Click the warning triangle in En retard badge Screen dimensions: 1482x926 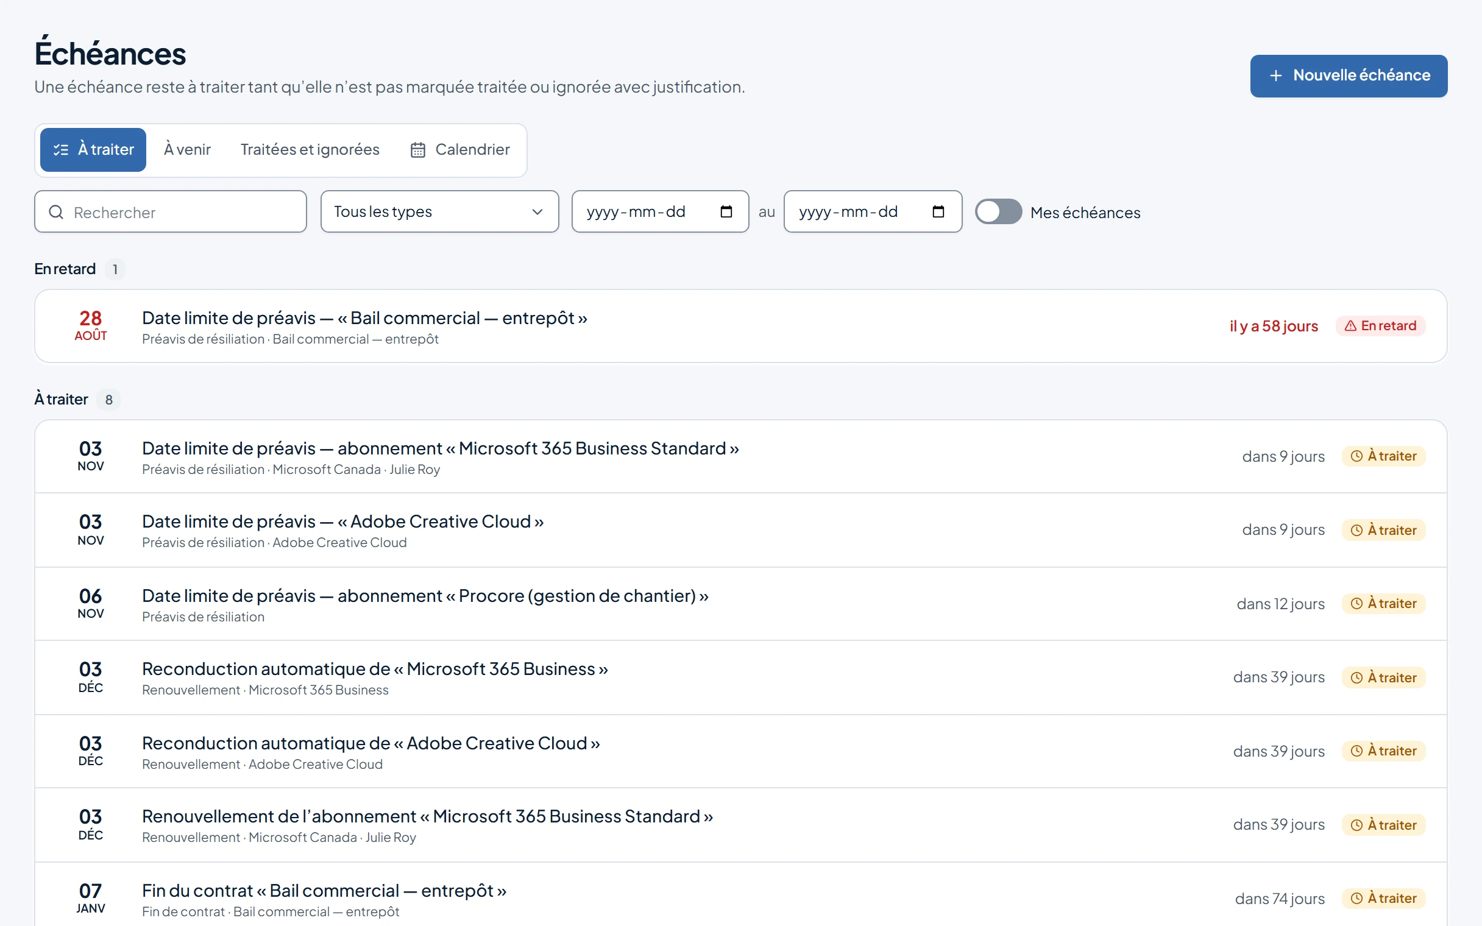coord(1350,326)
